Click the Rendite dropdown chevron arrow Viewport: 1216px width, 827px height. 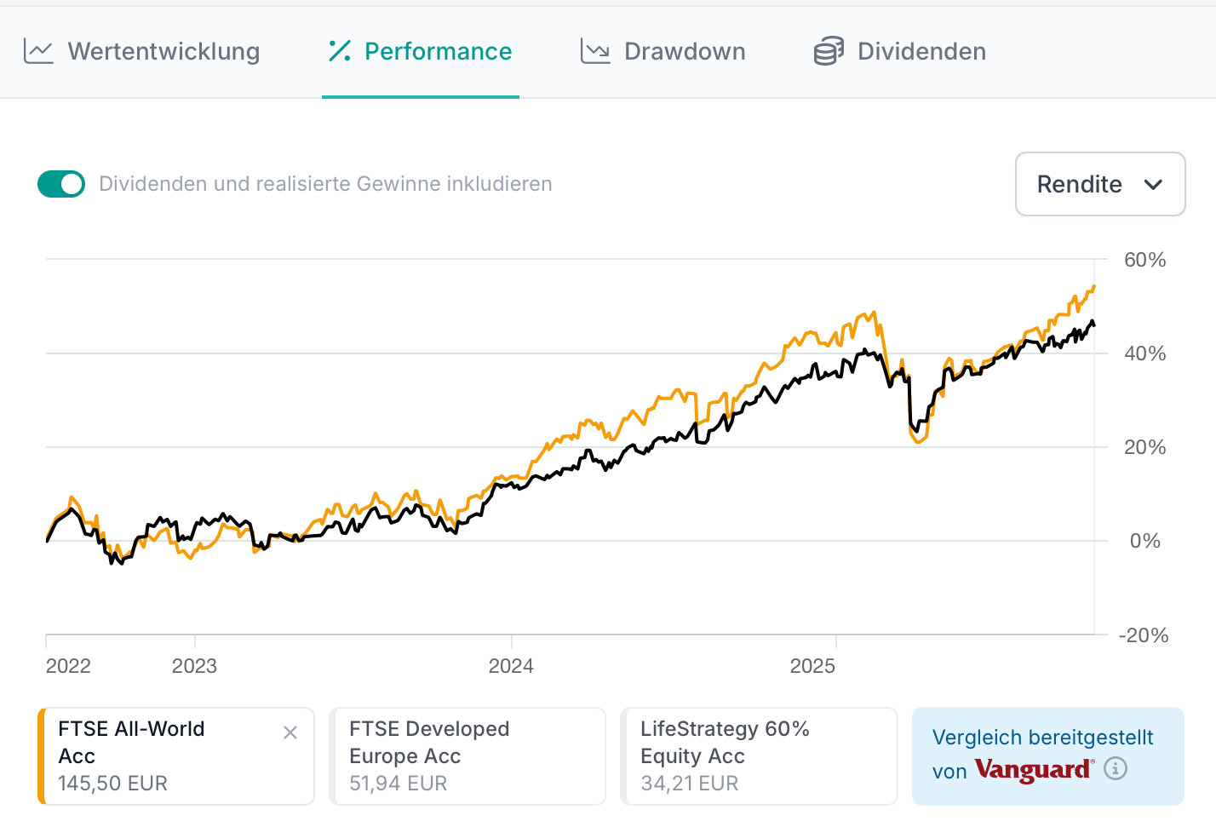[1153, 185]
